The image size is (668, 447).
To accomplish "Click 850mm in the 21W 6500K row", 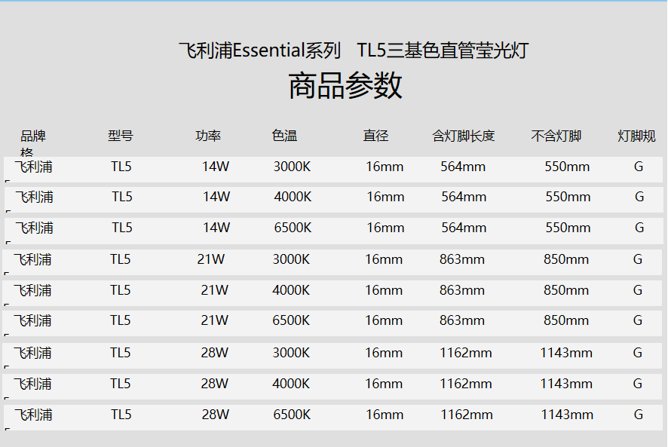I will click(x=566, y=320).
